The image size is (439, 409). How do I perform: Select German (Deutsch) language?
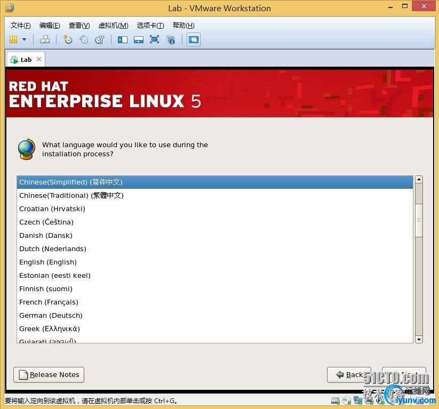215,316
